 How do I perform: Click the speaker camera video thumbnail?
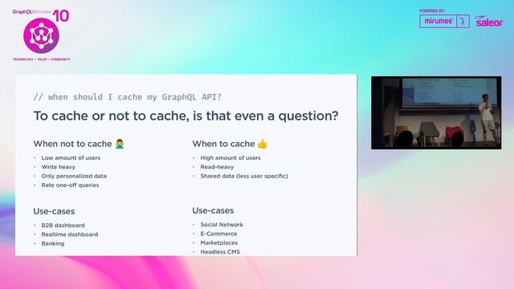pos(436,112)
